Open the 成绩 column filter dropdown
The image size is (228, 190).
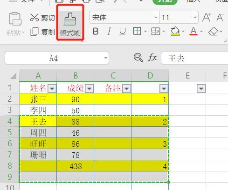(90, 89)
